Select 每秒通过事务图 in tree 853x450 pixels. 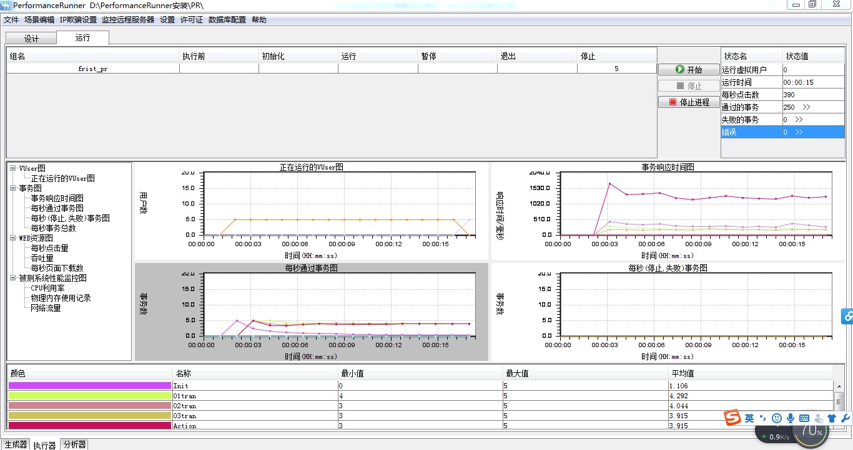pyautogui.click(x=57, y=208)
